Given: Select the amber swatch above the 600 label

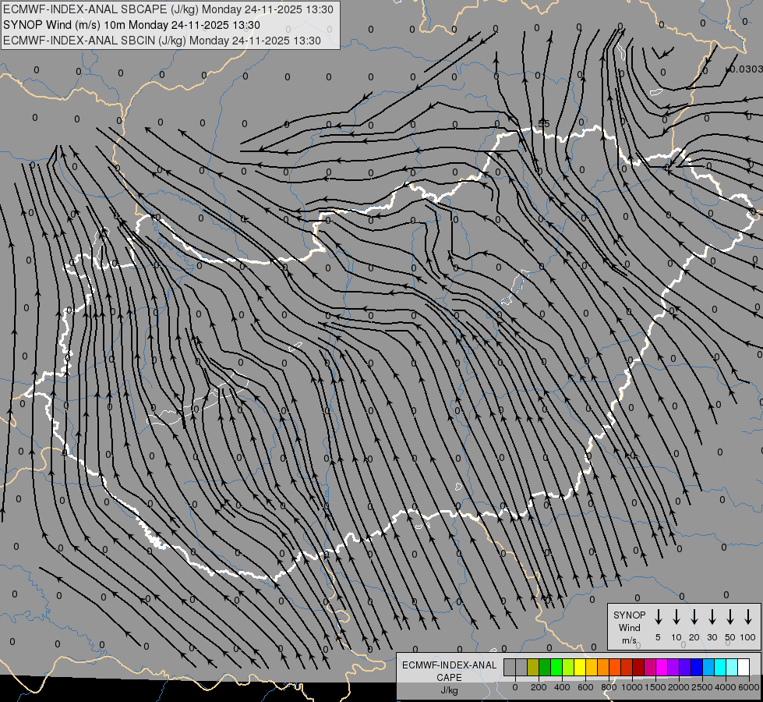Looking at the screenshot, I should (x=592, y=667).
